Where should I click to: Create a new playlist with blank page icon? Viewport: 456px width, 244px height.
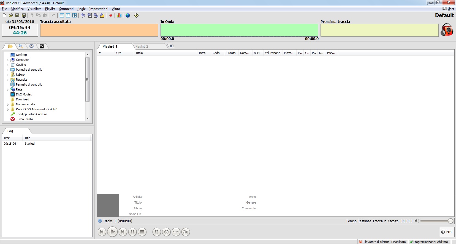(4, 15)
